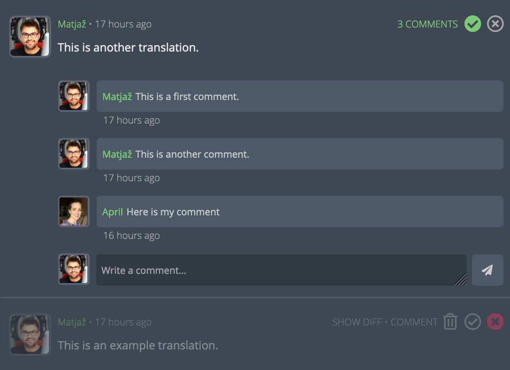
Task: Expand COMMENT on the example translation
Action: click(x=414, y=322)
